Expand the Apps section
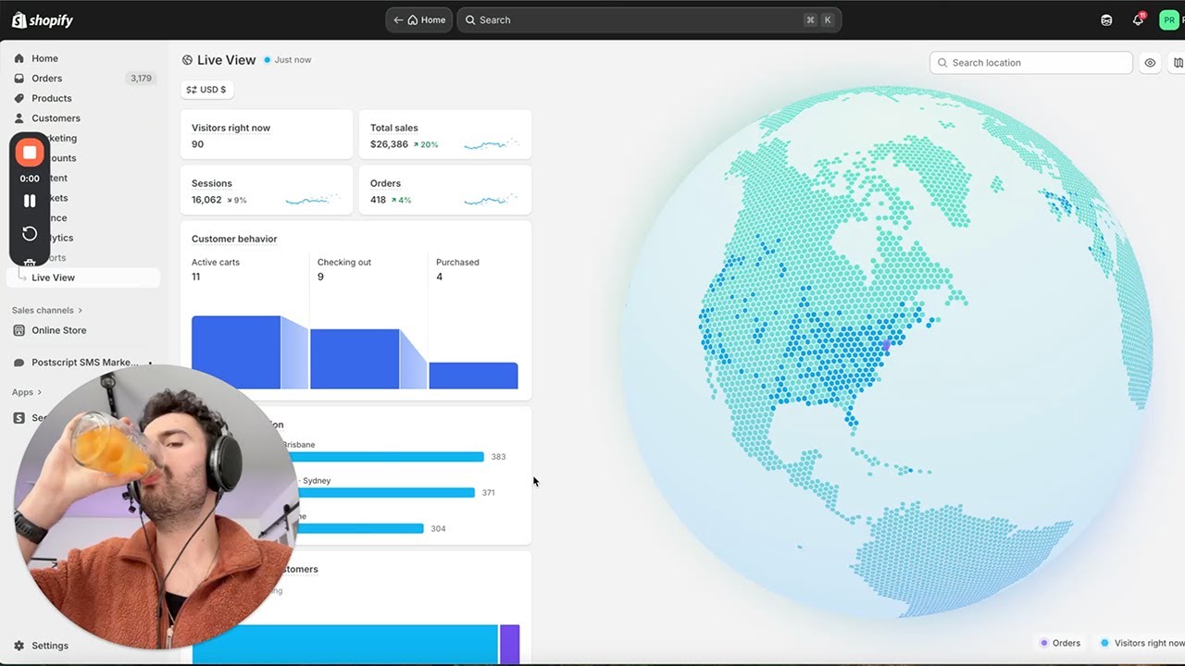 point(27,392)
